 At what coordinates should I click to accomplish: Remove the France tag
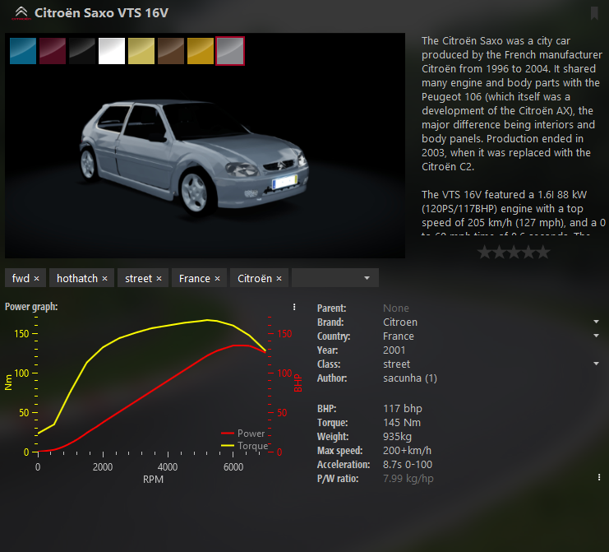[218, 279]
